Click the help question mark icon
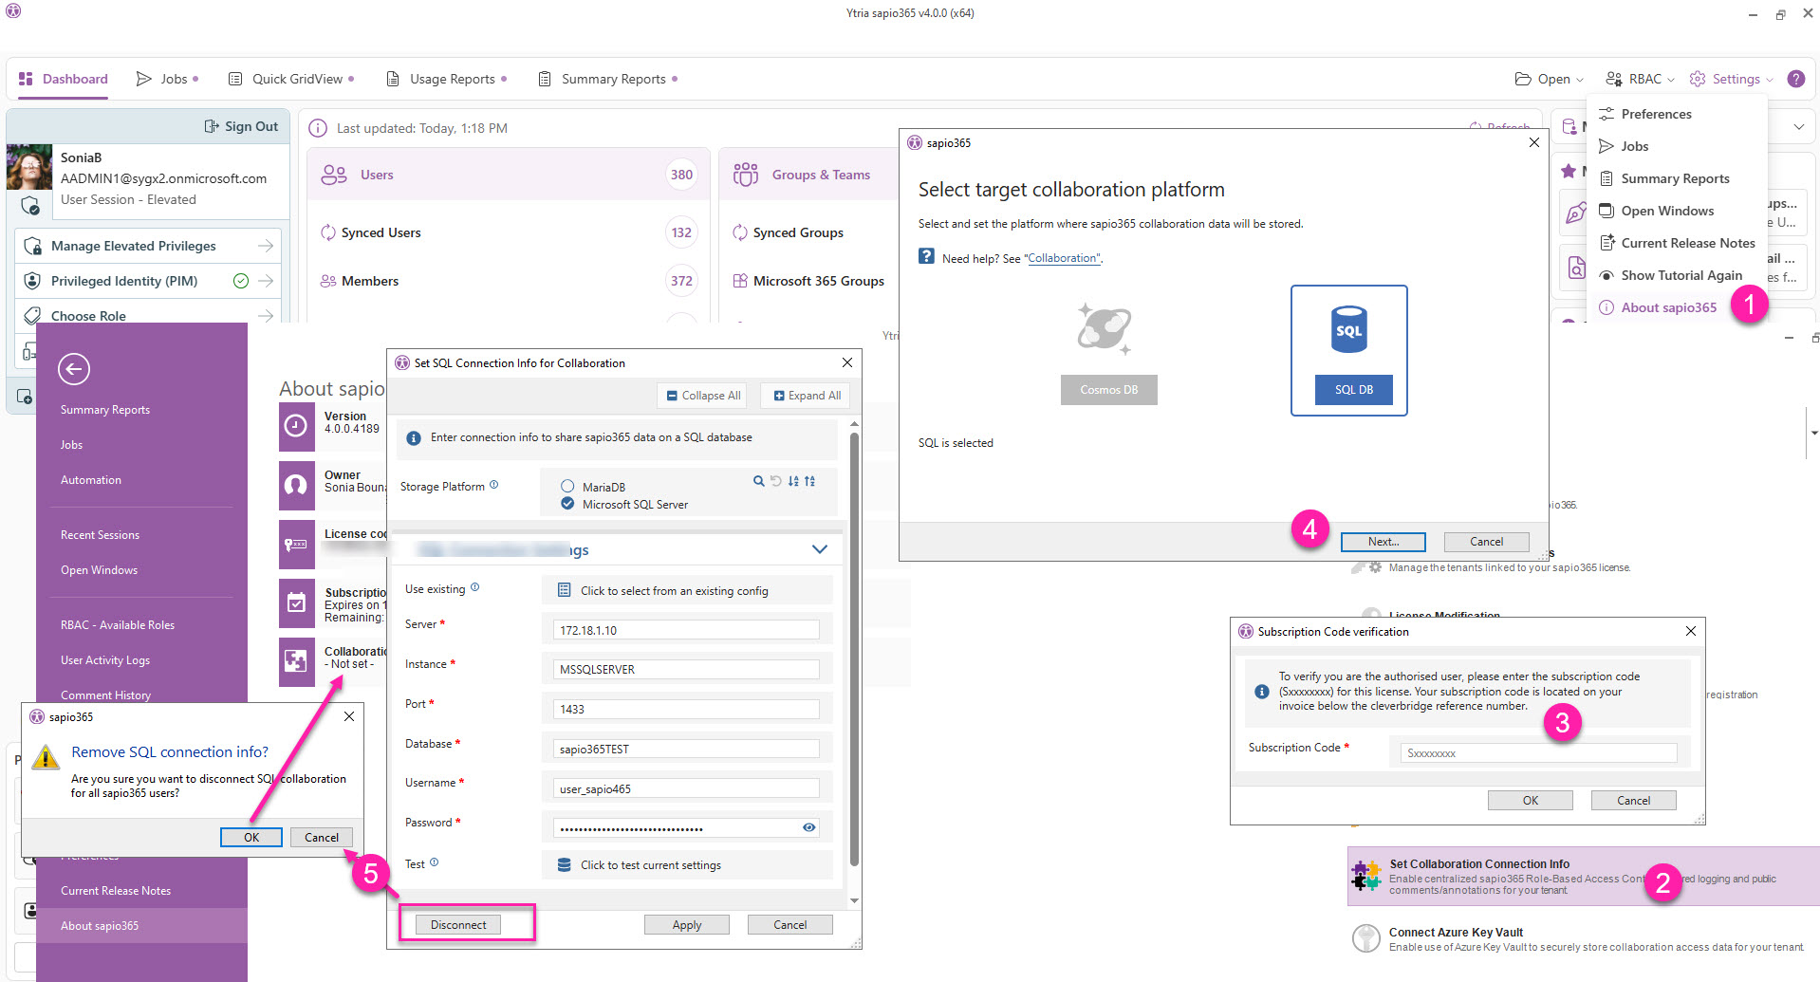The height and width of the screenshot is (982, 1820). [x=1795, y=79]
